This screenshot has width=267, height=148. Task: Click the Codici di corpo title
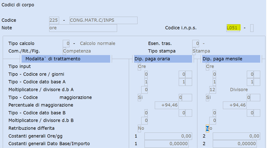point(18,5)
